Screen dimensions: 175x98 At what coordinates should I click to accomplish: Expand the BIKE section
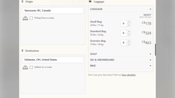121,66
